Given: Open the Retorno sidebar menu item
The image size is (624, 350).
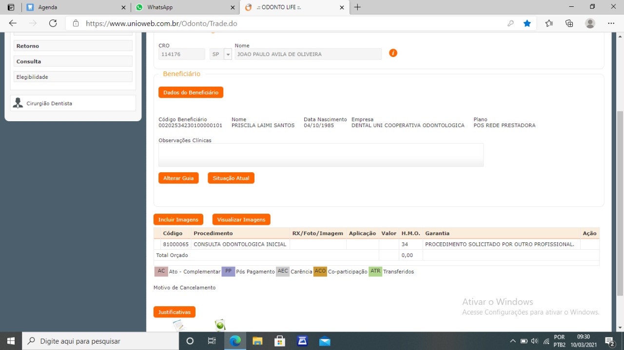Looking at the screenshot, I should point(73,46).
